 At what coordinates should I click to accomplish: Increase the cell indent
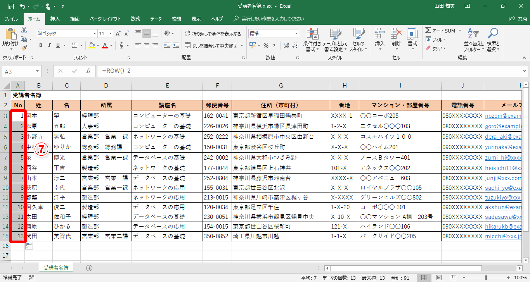pyautogui.click(x=177, y=45)
